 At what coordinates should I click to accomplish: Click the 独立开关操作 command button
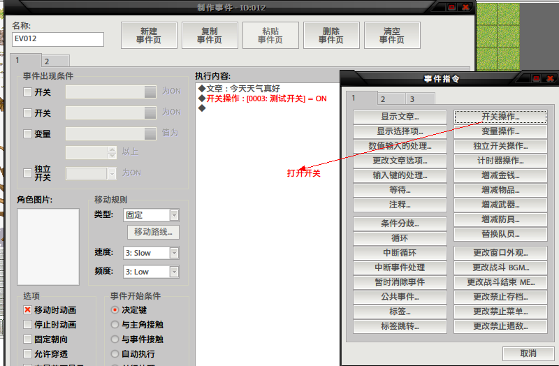point(500,146)
